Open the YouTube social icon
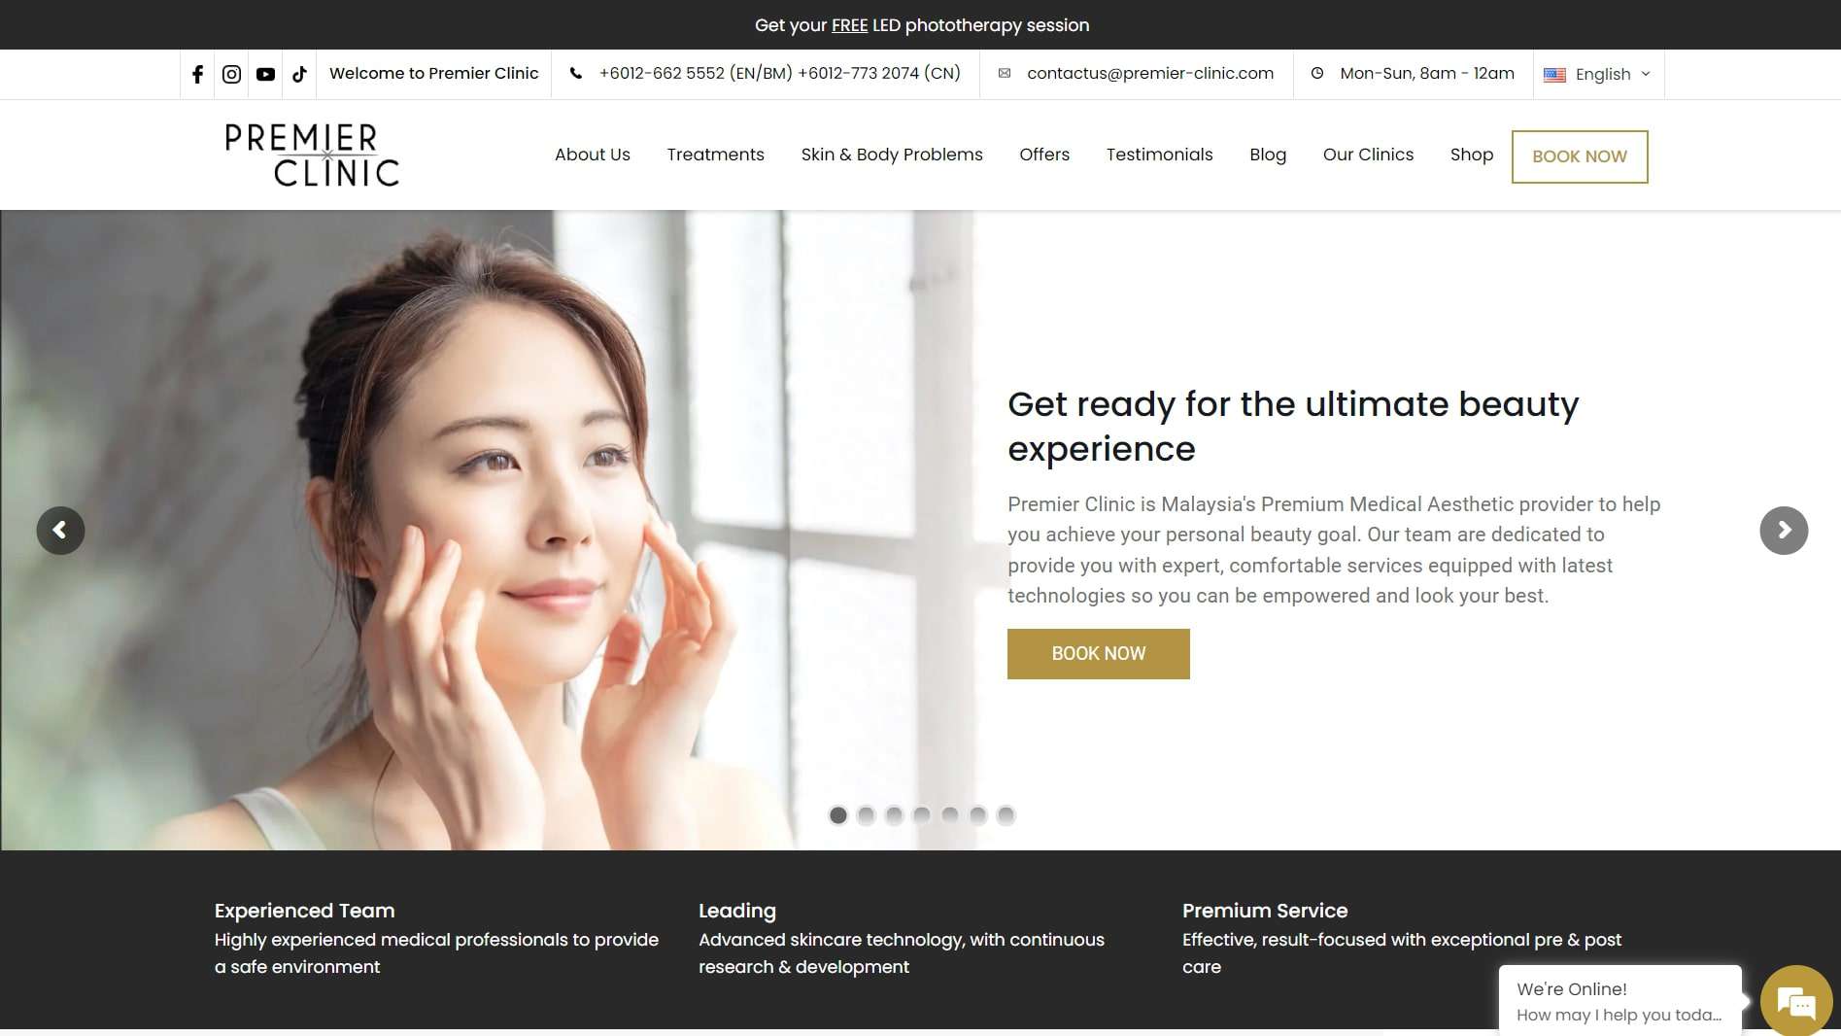The width and height of the screenshot is (1841, 1036). coord(265,74)
